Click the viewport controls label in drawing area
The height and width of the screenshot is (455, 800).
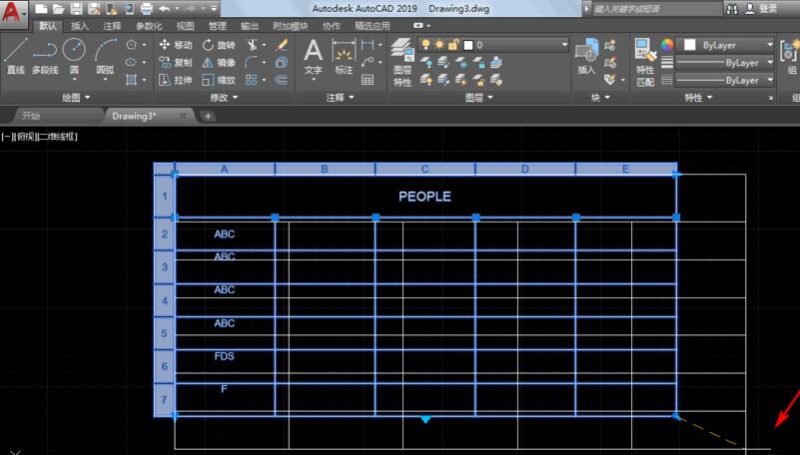click(x=39, y=137)
